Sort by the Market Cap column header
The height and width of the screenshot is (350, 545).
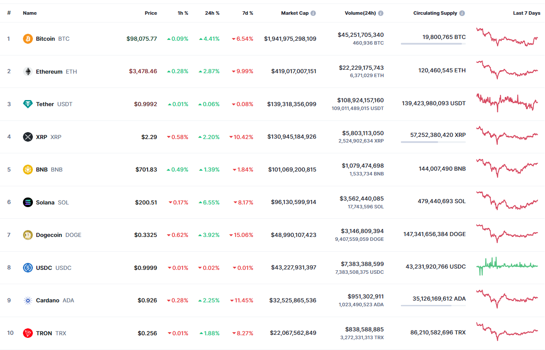coord(295,13)
